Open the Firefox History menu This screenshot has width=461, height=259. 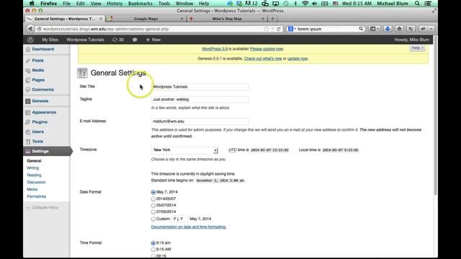tap(115, 4)
